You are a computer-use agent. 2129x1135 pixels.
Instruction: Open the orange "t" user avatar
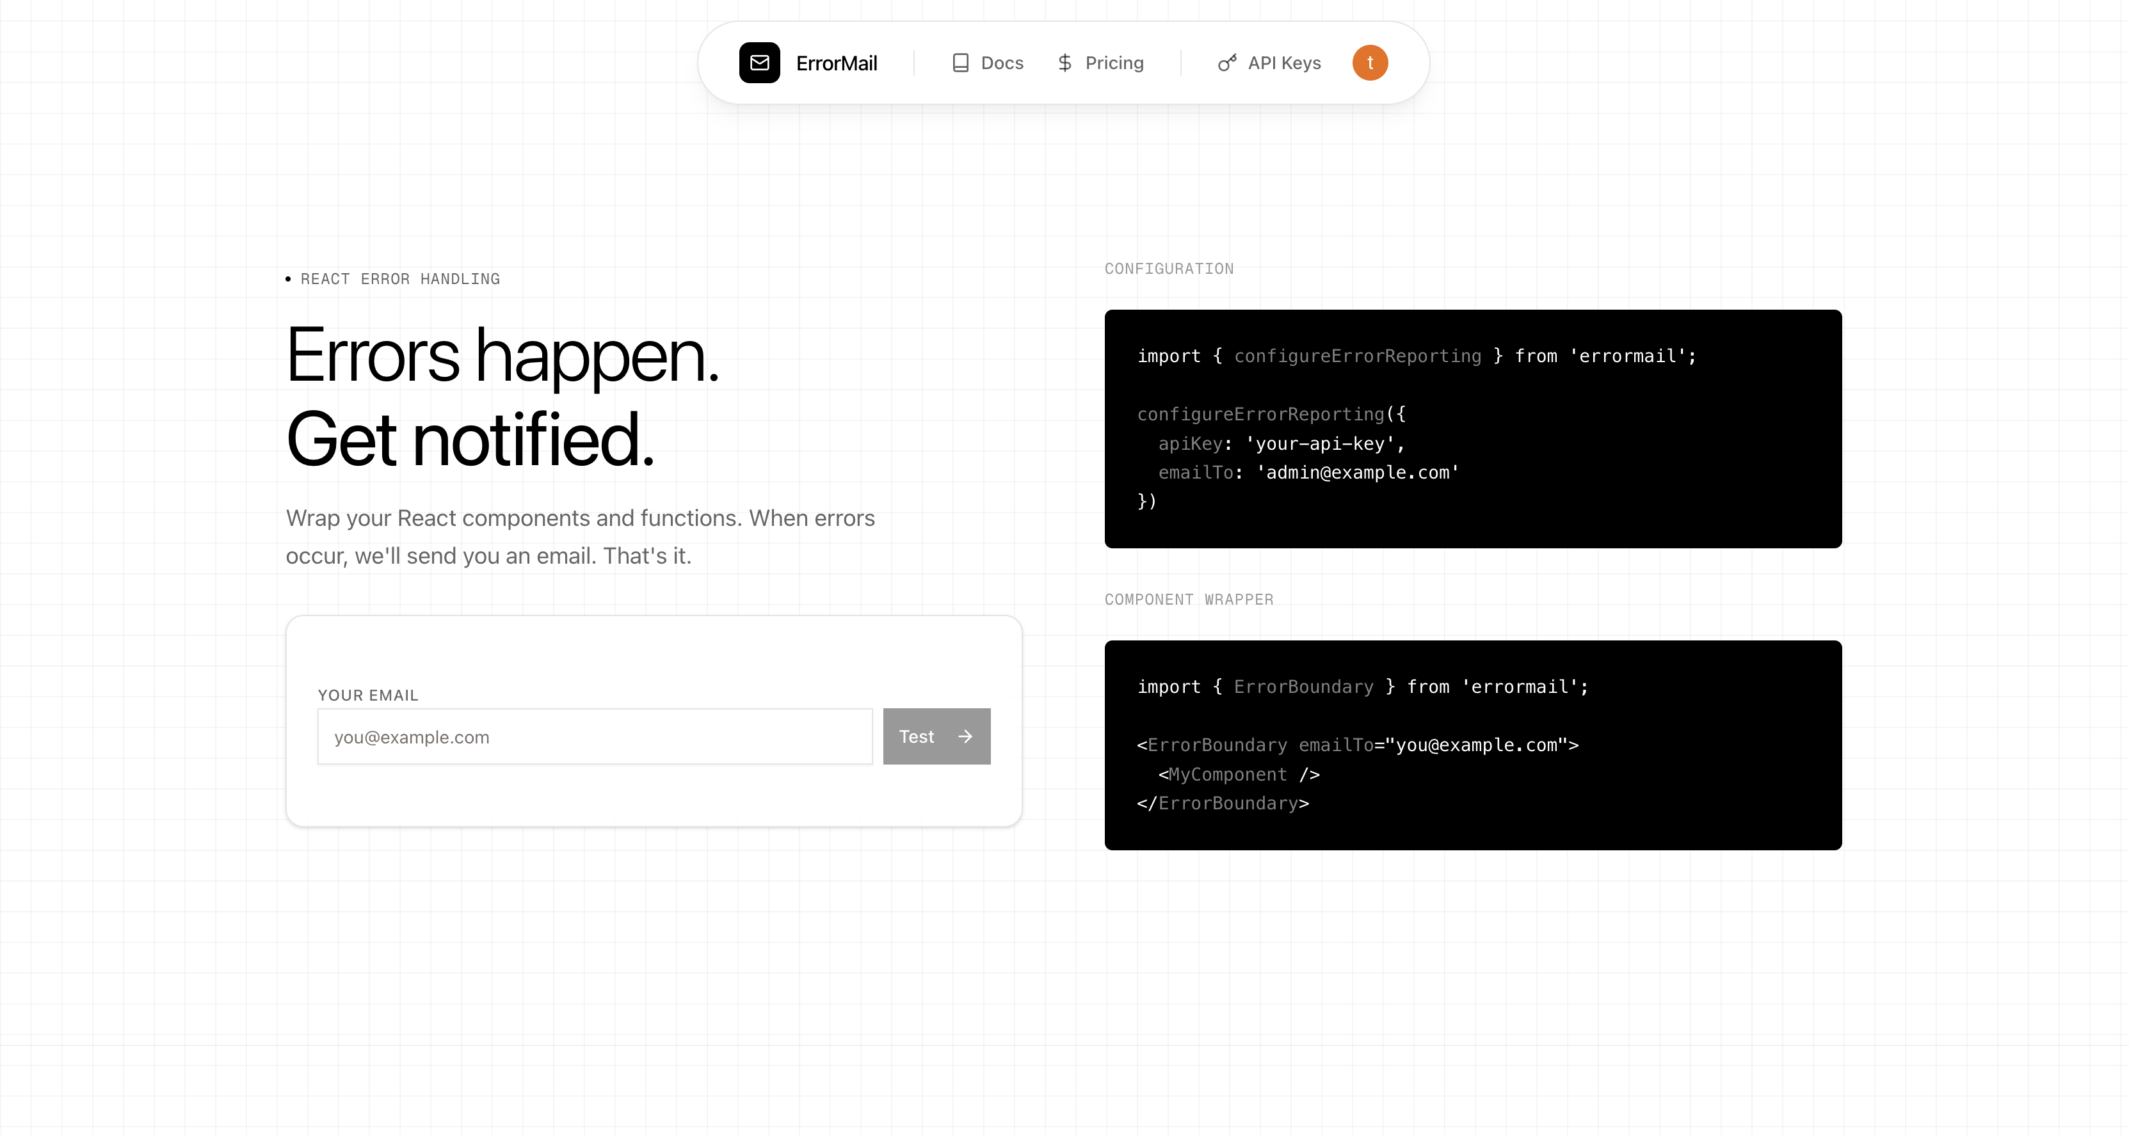pyautogui.click(x=1369, y=63)
